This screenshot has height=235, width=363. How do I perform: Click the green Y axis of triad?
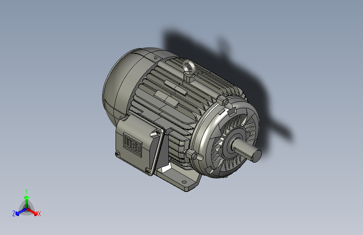click(27, 199)
